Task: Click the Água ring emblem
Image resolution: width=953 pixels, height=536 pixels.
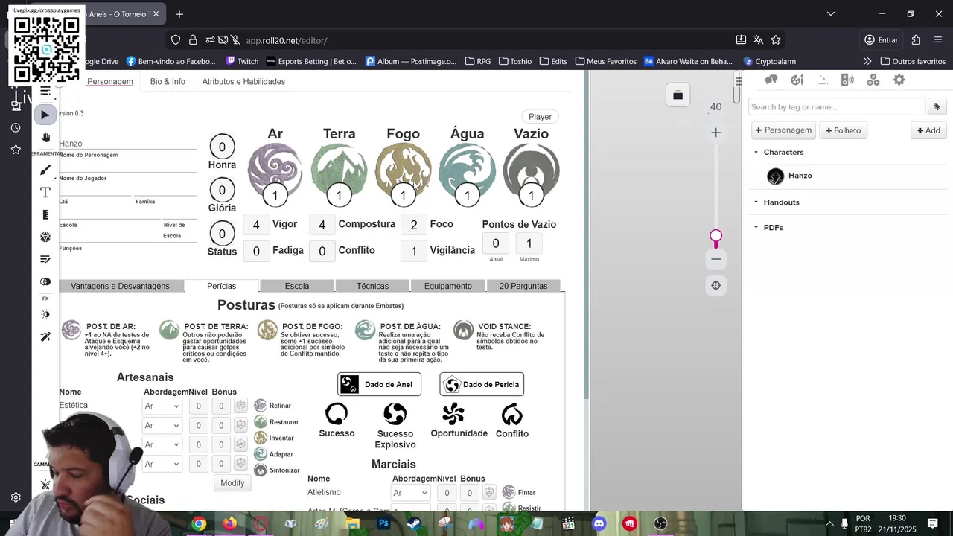Action: click(x=467, y=170)
